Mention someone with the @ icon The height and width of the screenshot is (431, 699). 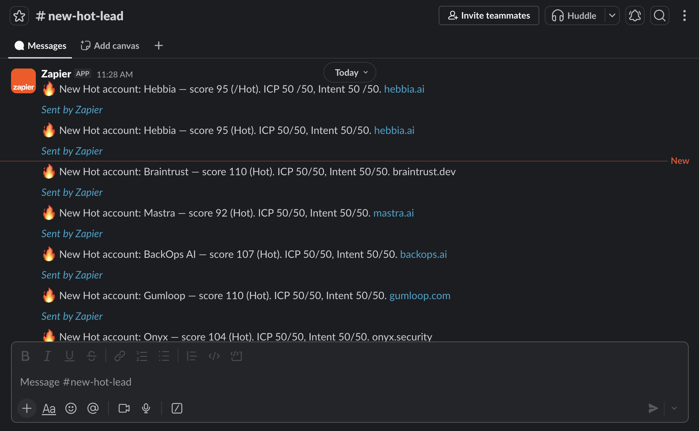click(x=93, y=408)
